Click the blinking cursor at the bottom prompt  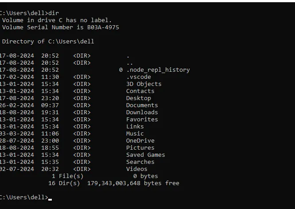tap(50, 198)
